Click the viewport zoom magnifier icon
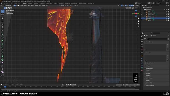 [138, 18]
